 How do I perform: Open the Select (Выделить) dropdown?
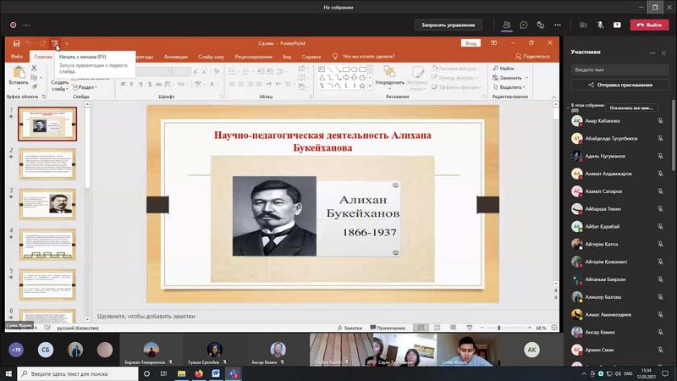coord(509,87)
